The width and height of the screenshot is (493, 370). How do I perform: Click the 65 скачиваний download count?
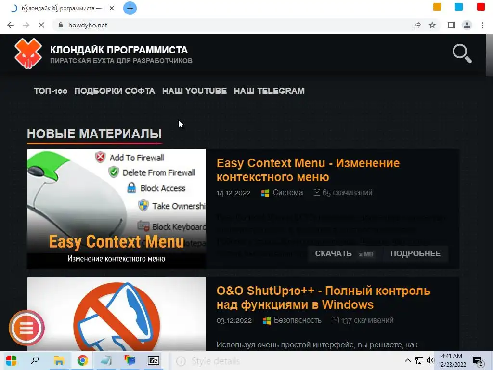[x=343, y=193]
